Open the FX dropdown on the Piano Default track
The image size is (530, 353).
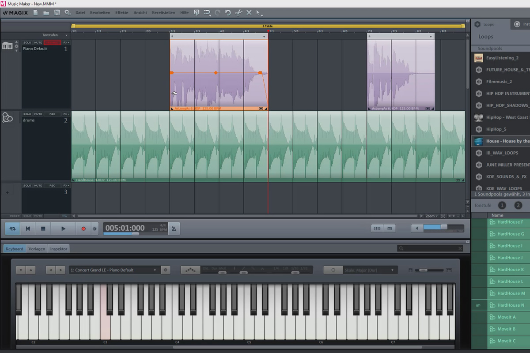tap(66, 42)
